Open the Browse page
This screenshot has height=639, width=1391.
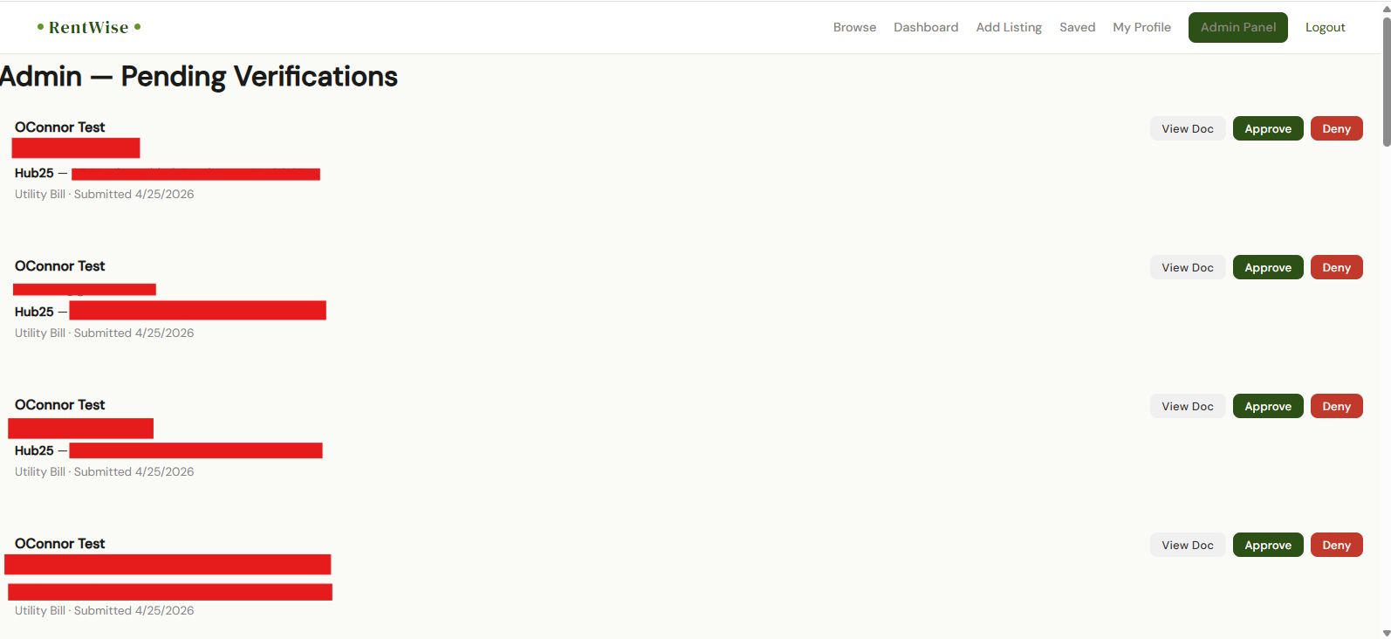854,27
